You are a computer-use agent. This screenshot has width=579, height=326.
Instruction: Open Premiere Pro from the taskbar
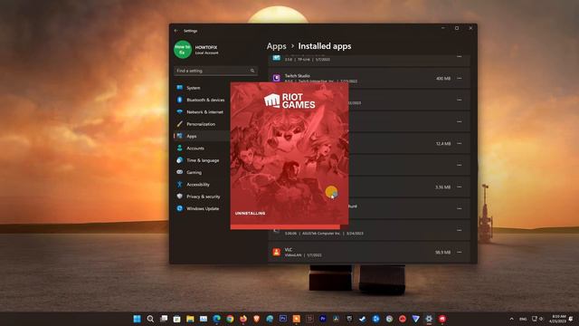point(323,319)
